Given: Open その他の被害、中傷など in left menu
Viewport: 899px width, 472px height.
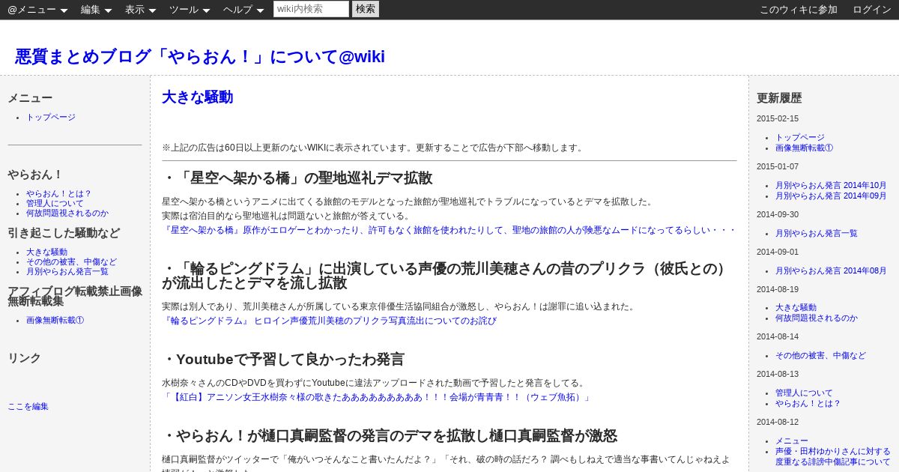Looking at the screenshot, I should coord(71,262).
